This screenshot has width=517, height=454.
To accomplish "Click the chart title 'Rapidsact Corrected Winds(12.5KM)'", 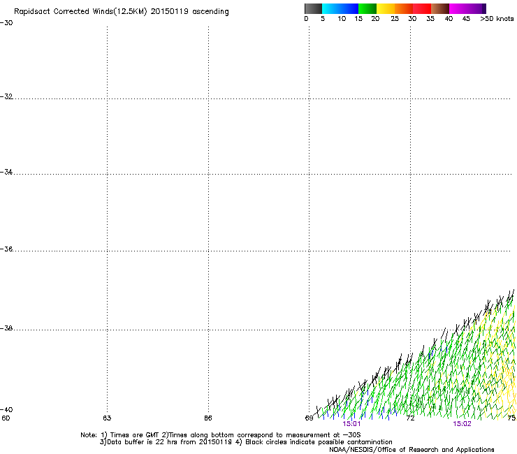I will pyautogui.click(x=80, y=12).
